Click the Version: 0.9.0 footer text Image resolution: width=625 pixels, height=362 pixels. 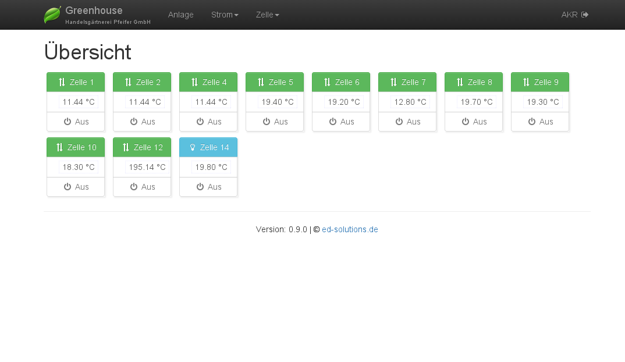coord(282,229)
